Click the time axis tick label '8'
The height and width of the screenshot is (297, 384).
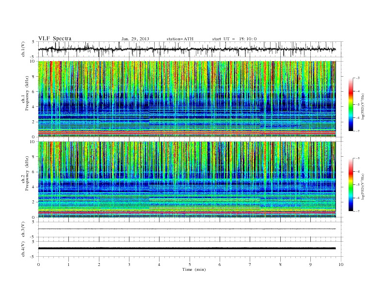point(280,264)
